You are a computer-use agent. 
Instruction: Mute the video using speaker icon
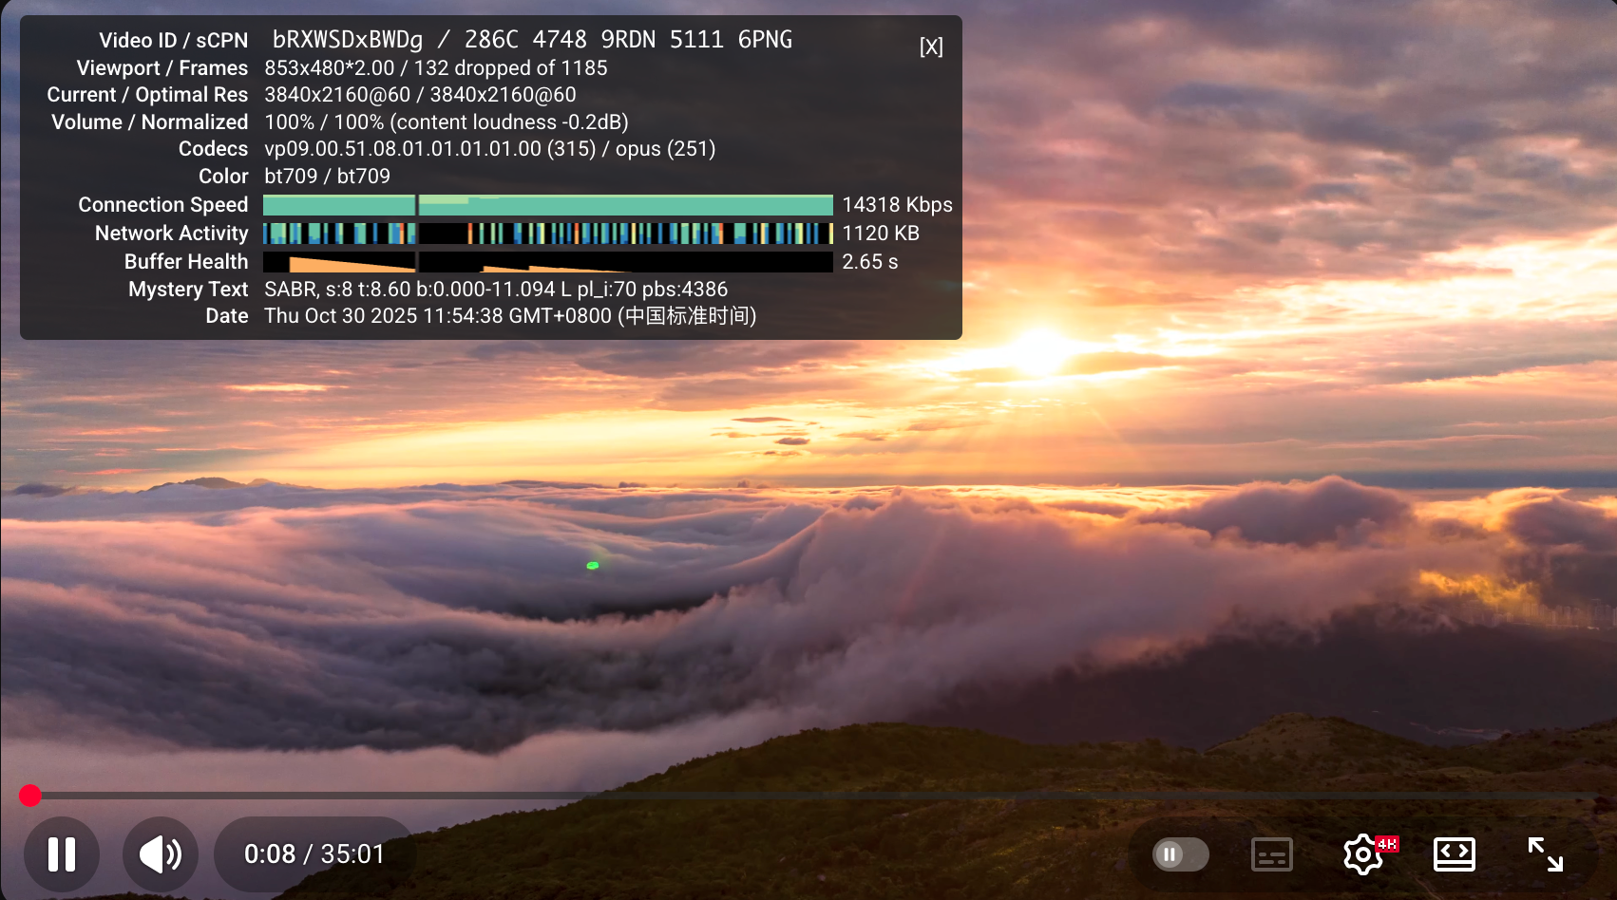pos(160,854)
